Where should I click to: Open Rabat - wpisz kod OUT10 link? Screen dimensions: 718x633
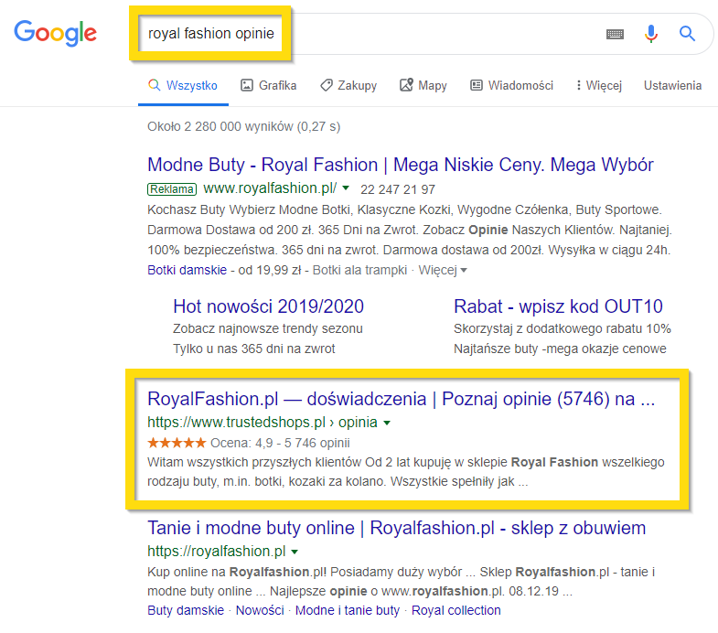coord(558,306)
